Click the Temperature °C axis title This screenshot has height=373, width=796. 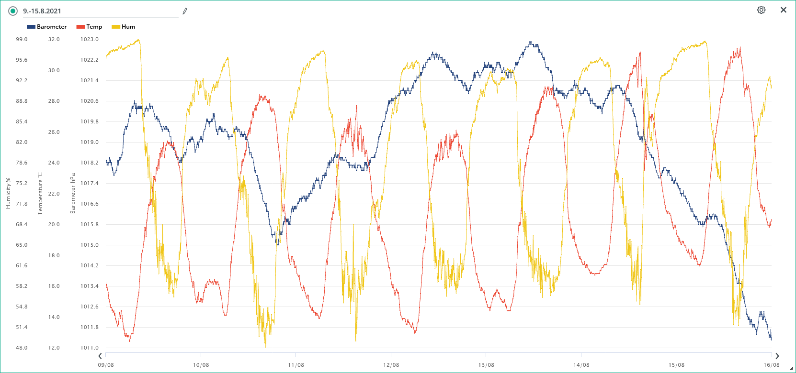pos(40,193)
